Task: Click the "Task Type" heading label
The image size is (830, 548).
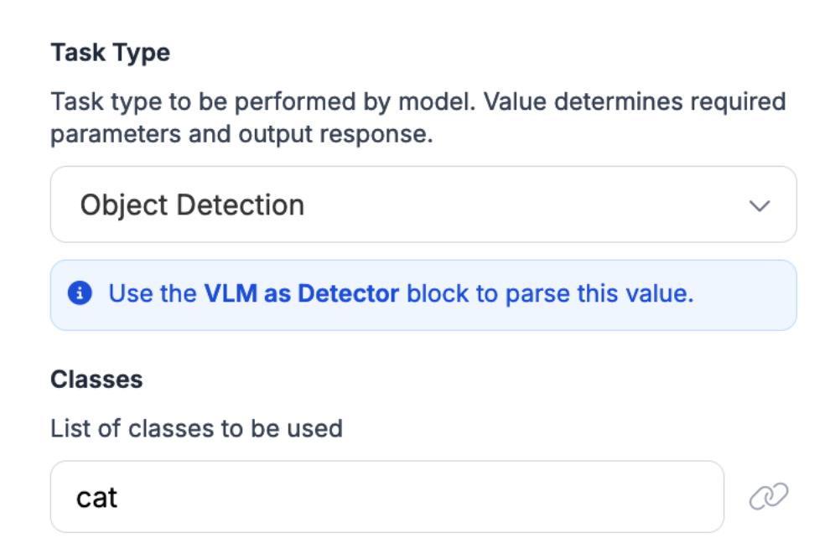Action: click(x=110, y=53)
